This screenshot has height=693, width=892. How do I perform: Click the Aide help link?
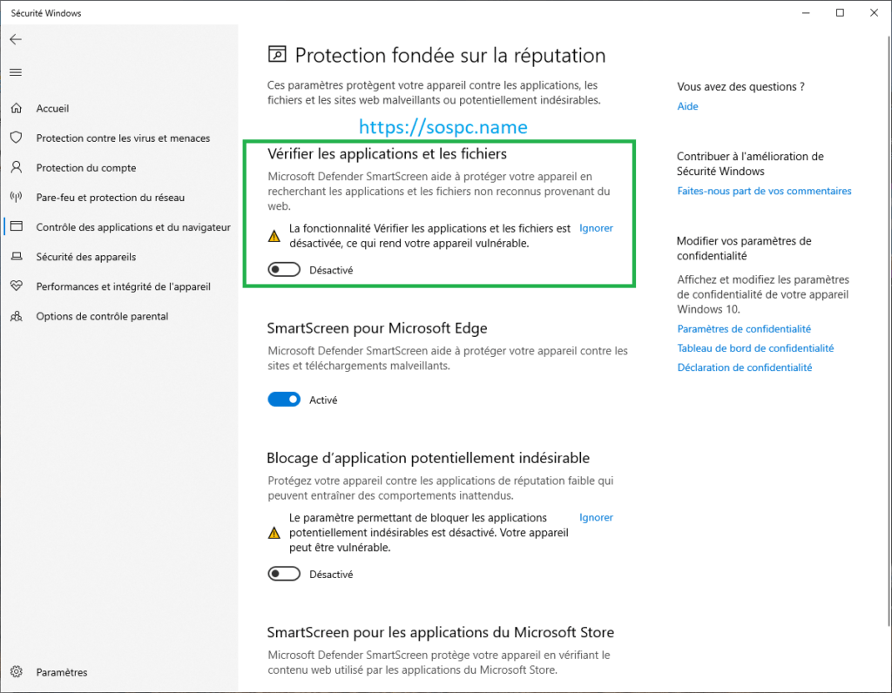tap(687, 106)
